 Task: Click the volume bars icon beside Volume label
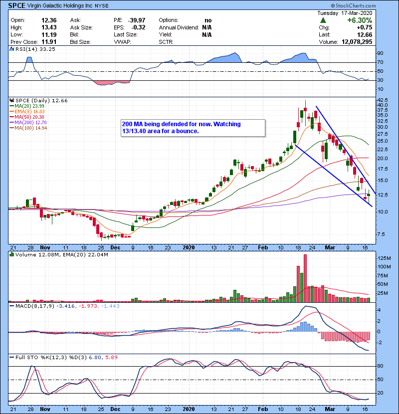(11, 254)
